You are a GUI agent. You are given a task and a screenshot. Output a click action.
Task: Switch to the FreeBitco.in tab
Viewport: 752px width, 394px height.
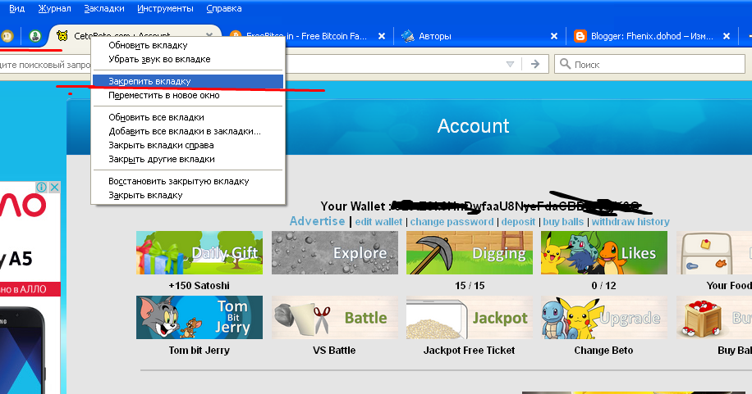point(307,36)
